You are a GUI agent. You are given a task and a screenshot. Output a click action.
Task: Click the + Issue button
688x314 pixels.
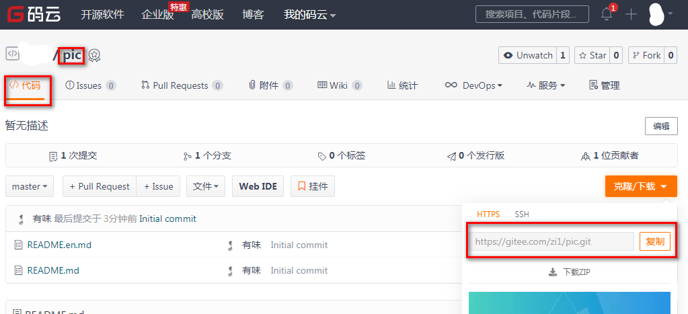point(159,186)
